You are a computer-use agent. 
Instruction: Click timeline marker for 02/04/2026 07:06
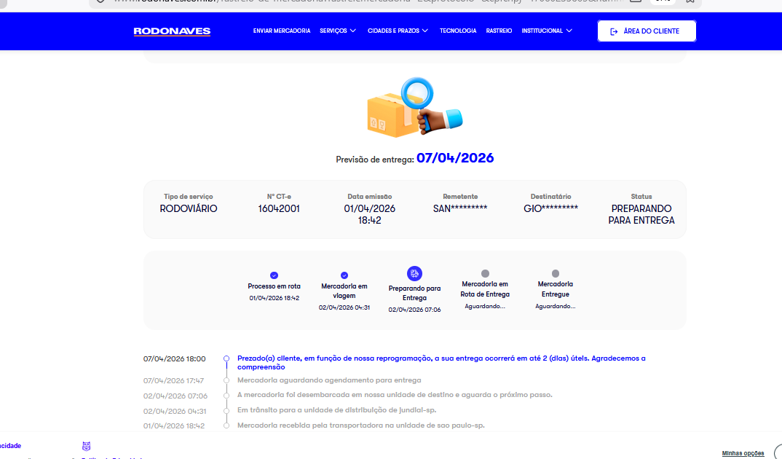click(x=226, y=395)
